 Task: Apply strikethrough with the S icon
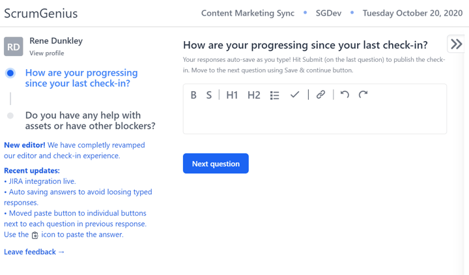(x=209, y=95)
